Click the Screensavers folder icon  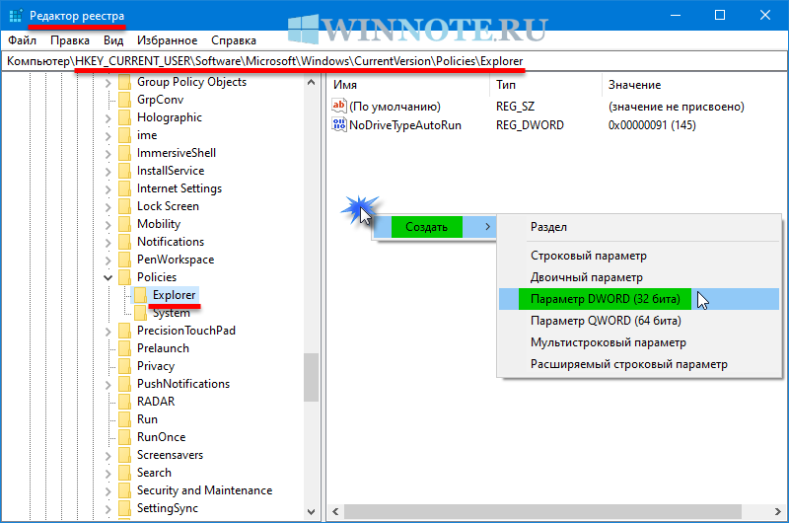pyautogui.click(x=124, y=455)
